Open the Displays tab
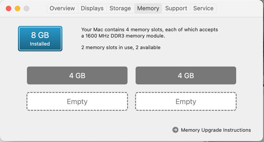Viewport: 264px width, 142px height. [x=92, y=8]
